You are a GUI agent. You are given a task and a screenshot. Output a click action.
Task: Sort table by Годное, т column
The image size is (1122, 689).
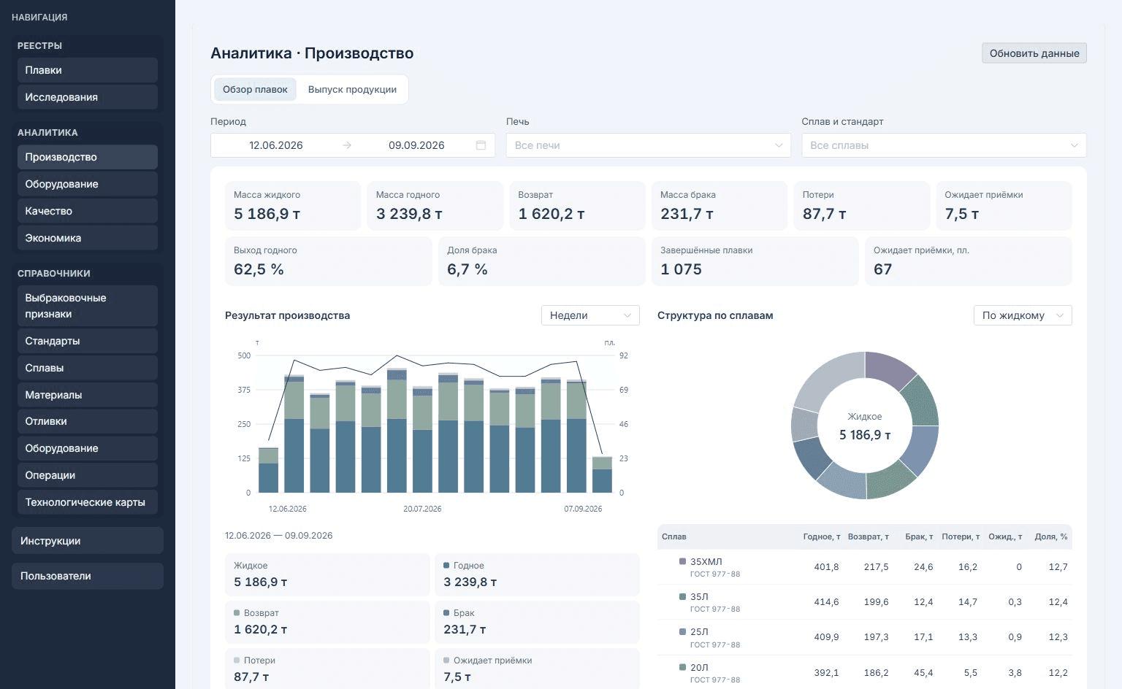click(x=822, y=536)
